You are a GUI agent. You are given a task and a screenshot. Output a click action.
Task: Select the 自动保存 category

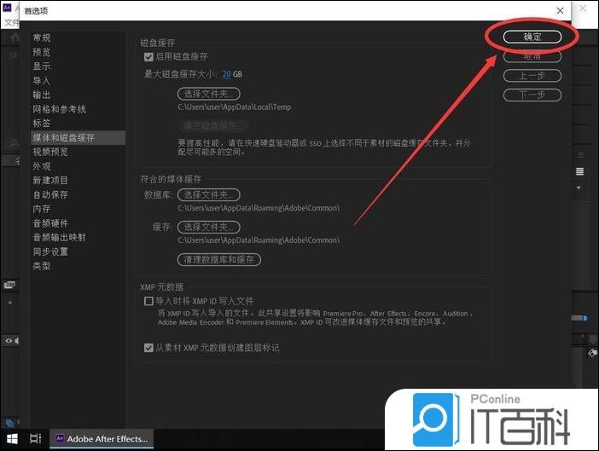click(x=50, y=194)
